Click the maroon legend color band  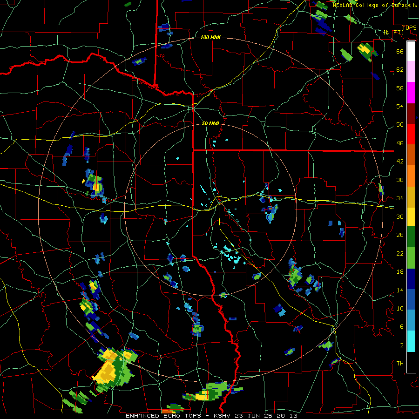point(411,114)
